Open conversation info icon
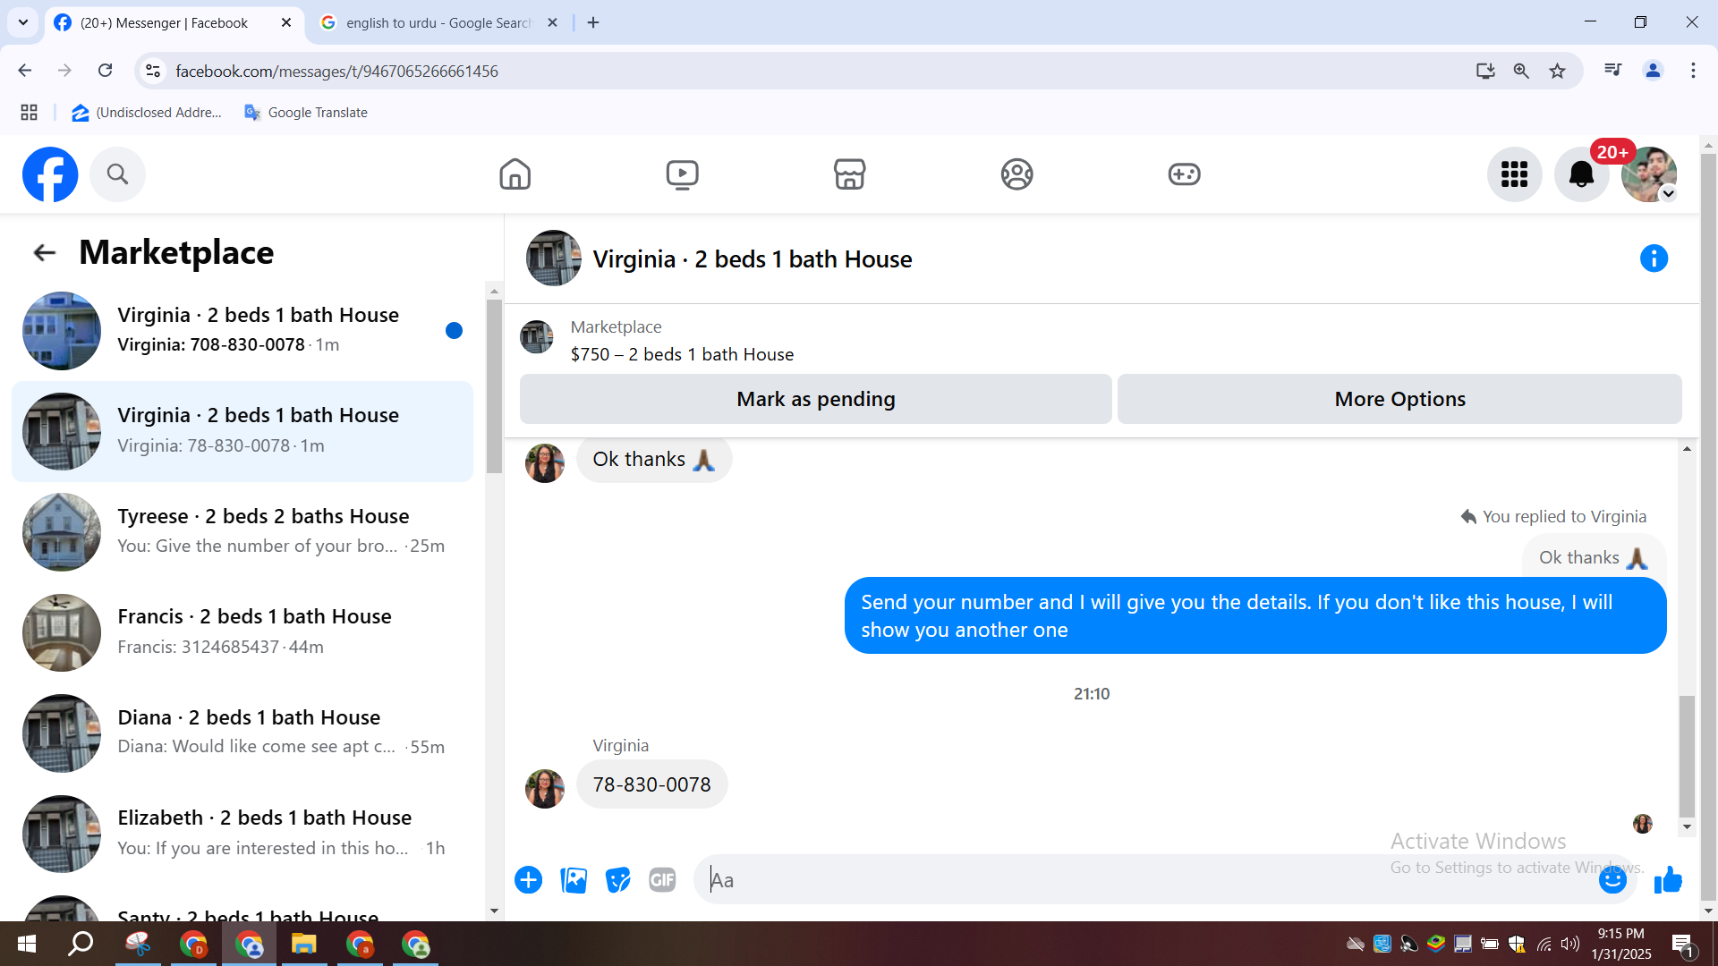The image size is (1718, 966). tap(1654, 258)
